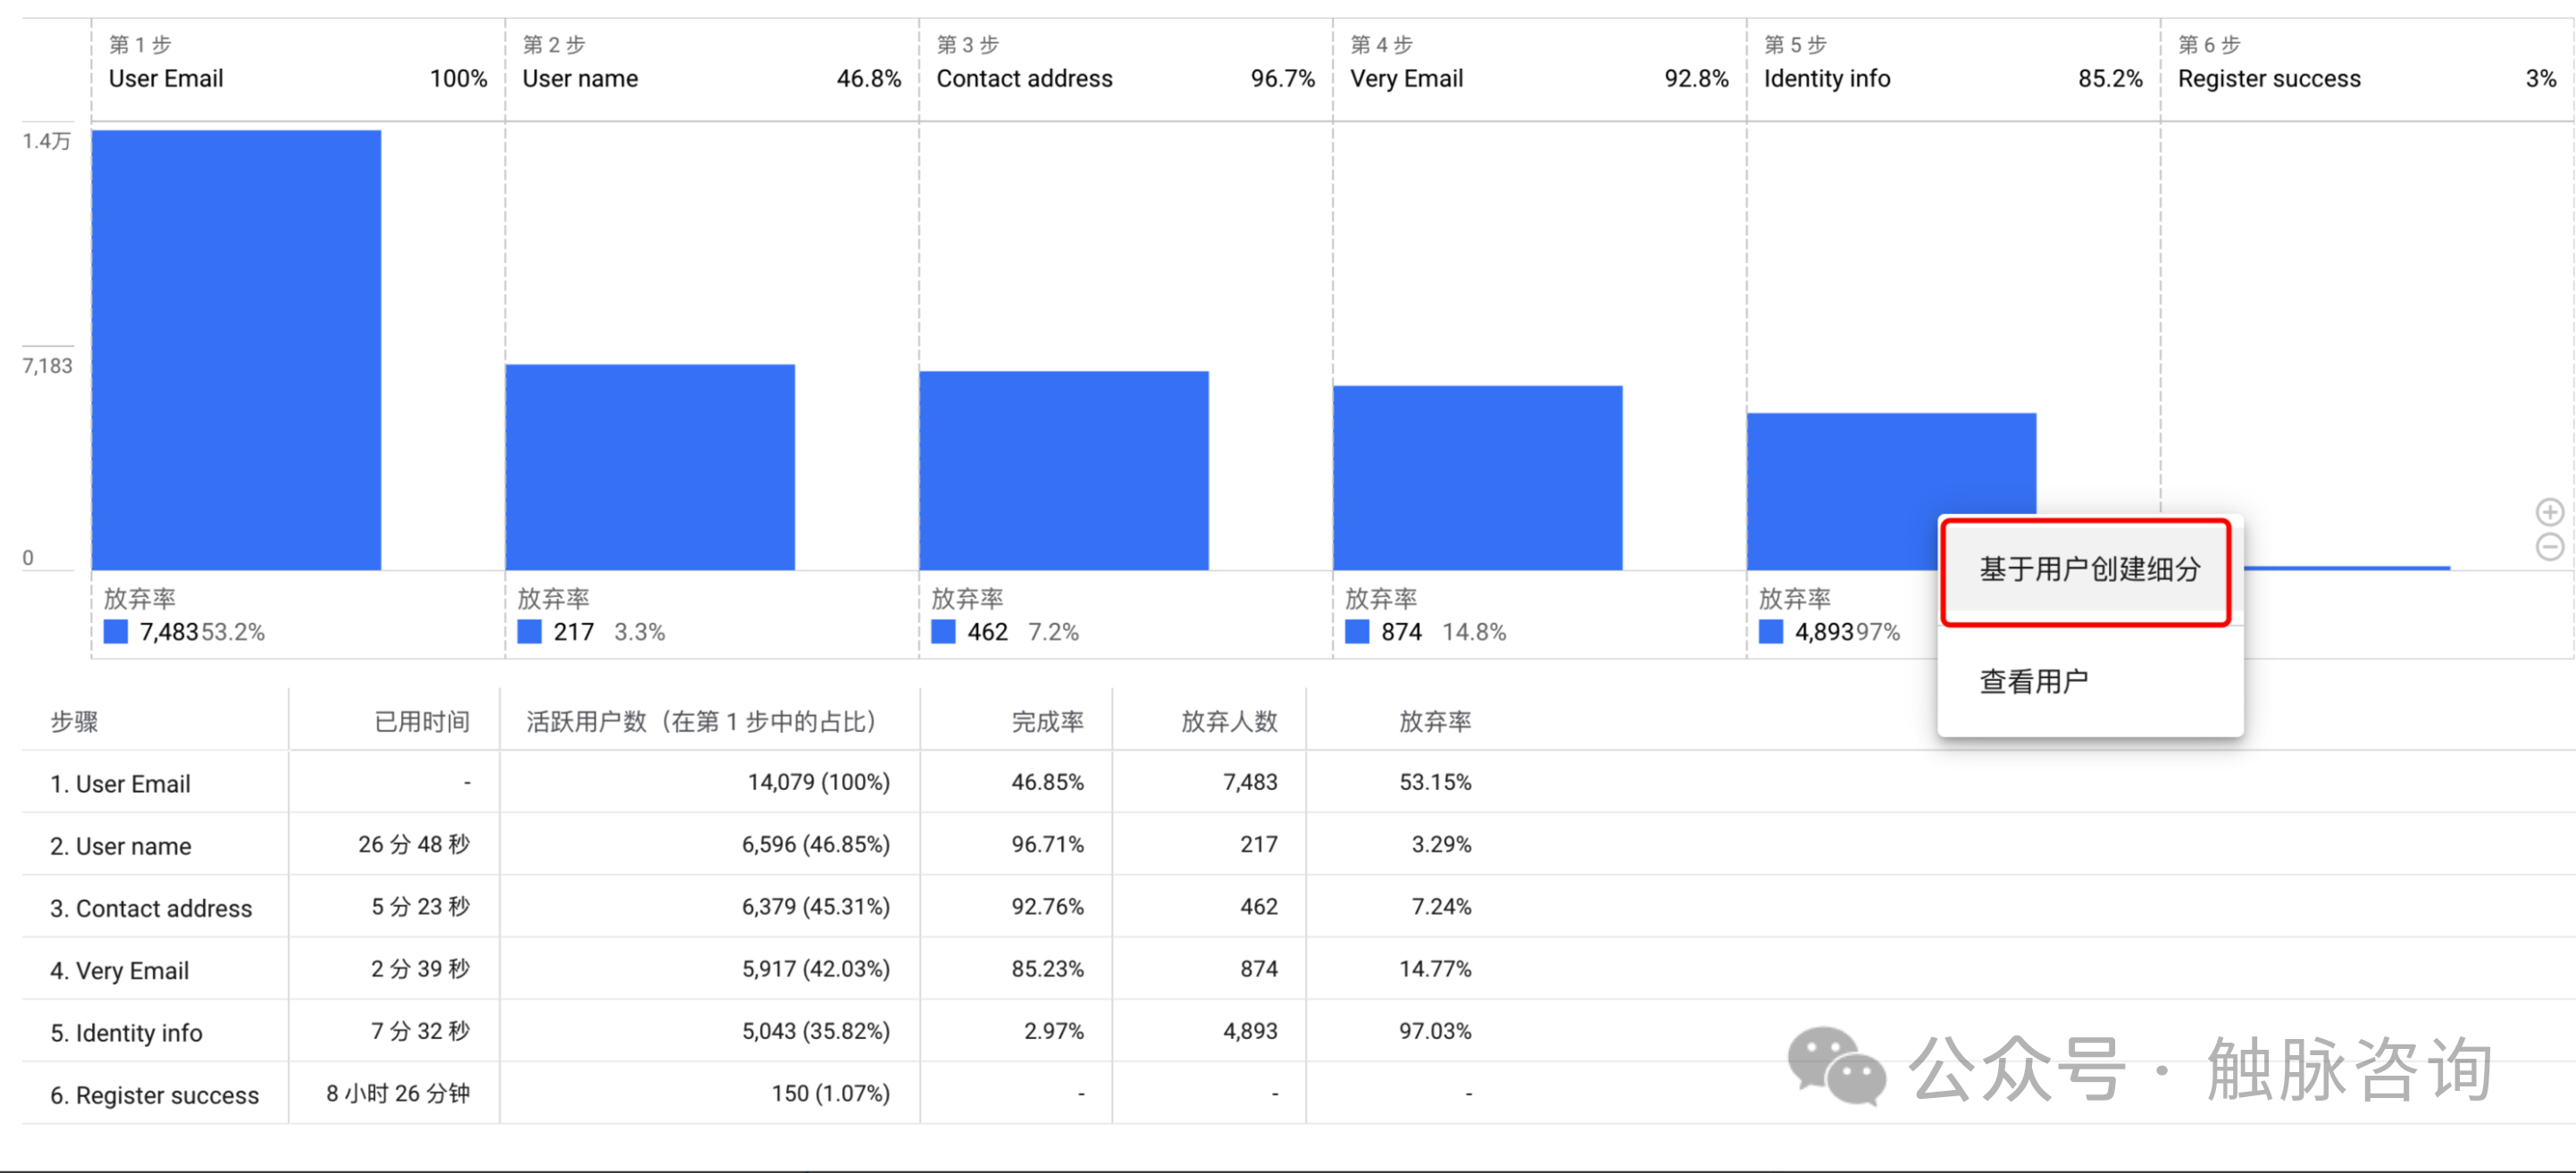Click the zoom out minus icon
This screenshot has height=1173, width=2576.
pos(2549,546)
